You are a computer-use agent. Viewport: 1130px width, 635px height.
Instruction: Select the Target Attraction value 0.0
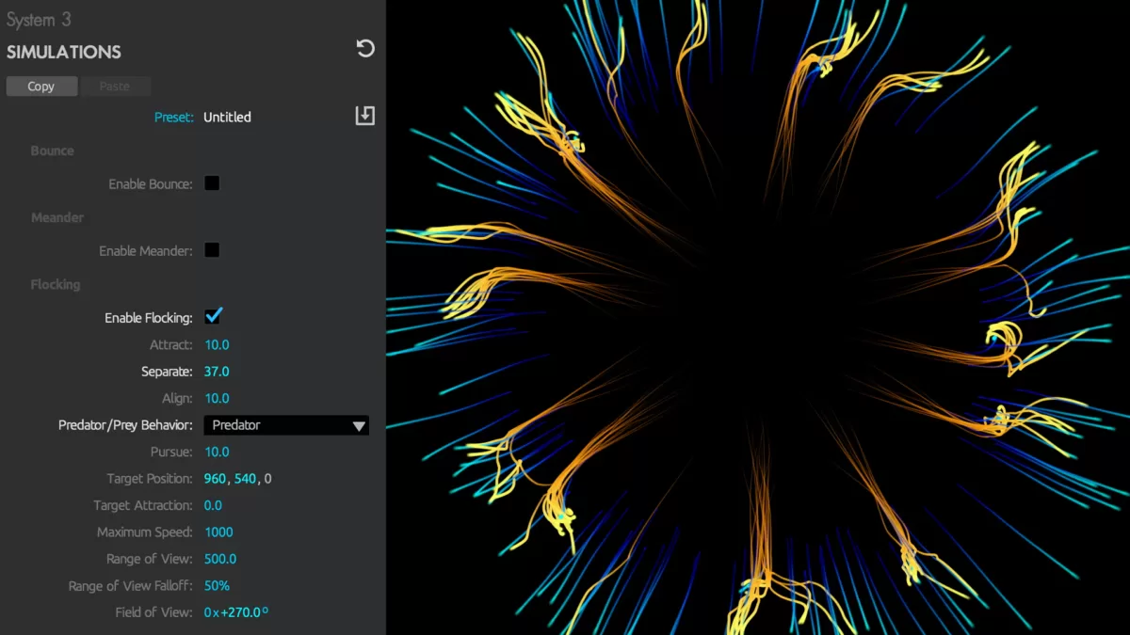tap(213, 505)
